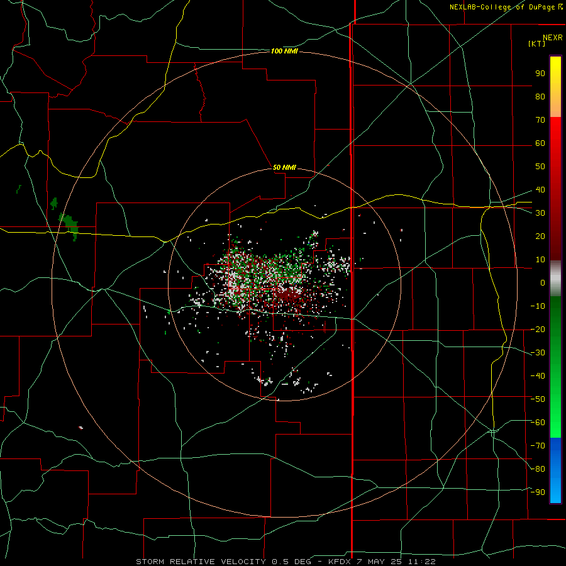Click the 20 value on velocity scale
The width and height of the screenshot is (566, 566).
click(540, 236)
